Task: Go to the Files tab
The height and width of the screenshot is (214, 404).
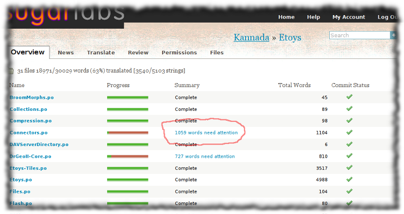Action: [x=217, y=52]
